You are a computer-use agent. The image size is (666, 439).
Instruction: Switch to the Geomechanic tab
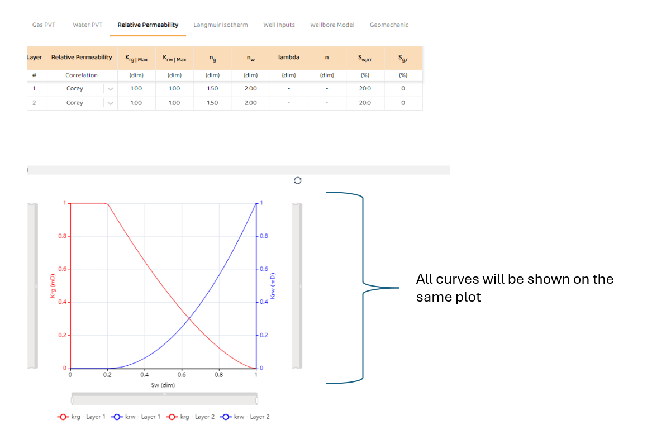389,25
